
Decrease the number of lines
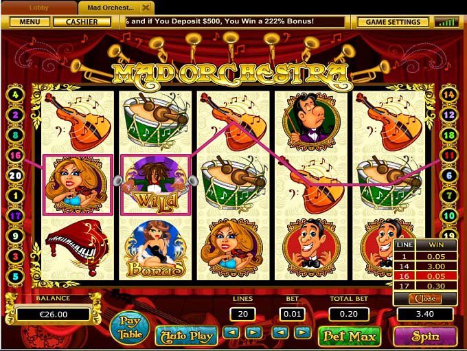[x=231, y=332]
